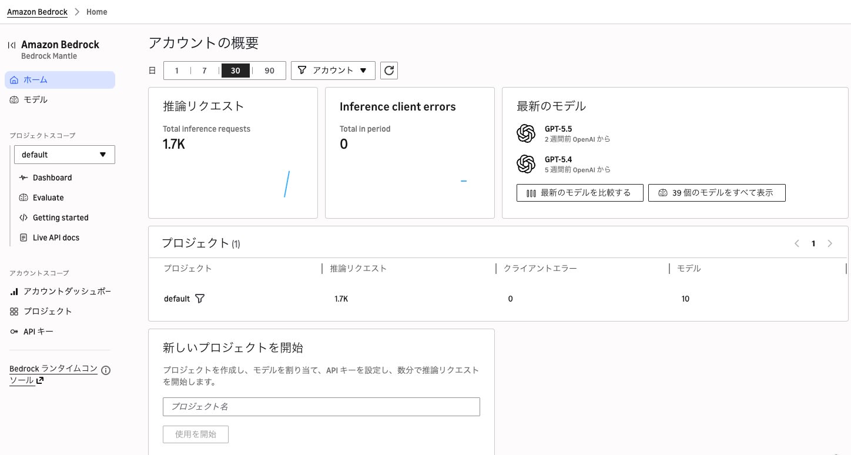Select the 1 day range
Viewport: 851px width, 455px height.
tap(177, 71)
